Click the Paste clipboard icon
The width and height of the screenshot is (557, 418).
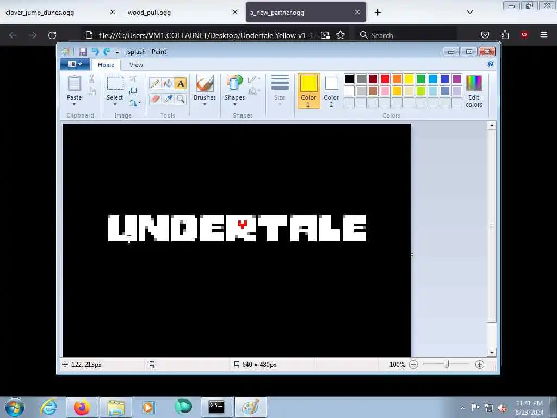click(74, 83)
